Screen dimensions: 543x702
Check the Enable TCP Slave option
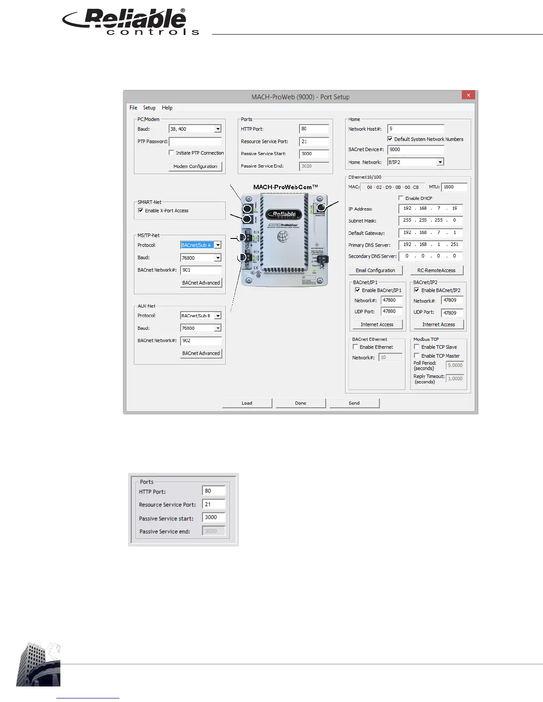pyautogui.click(x=417, y=347)
